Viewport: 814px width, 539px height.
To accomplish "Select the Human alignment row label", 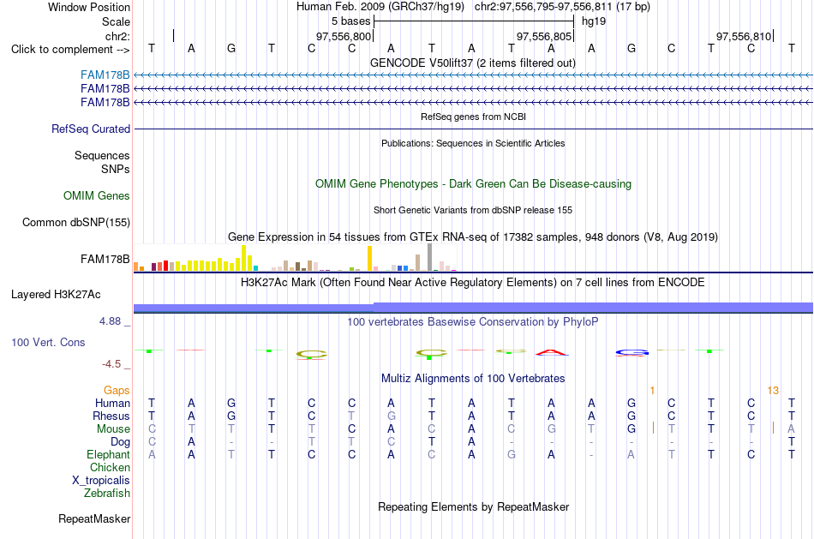I will click(112, 404).
